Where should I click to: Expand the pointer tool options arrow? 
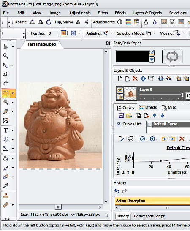13,47
